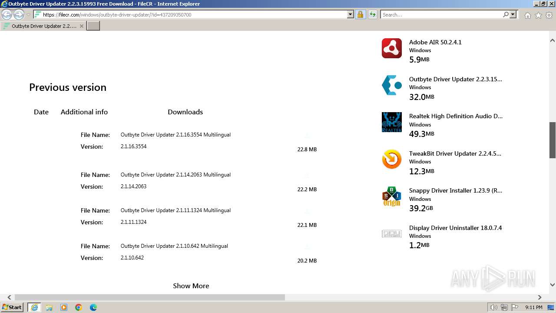Open the recent pages dropdown arrow

[29, 14]
